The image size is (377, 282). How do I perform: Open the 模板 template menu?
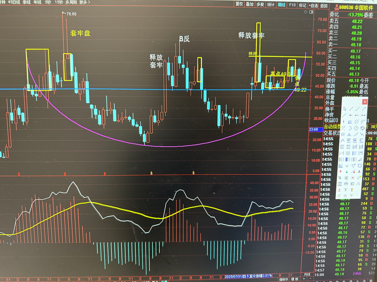295,279
